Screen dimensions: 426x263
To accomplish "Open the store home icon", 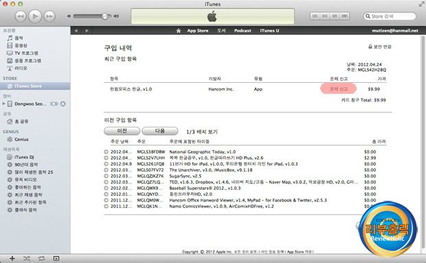I will [x=179, y=31].
